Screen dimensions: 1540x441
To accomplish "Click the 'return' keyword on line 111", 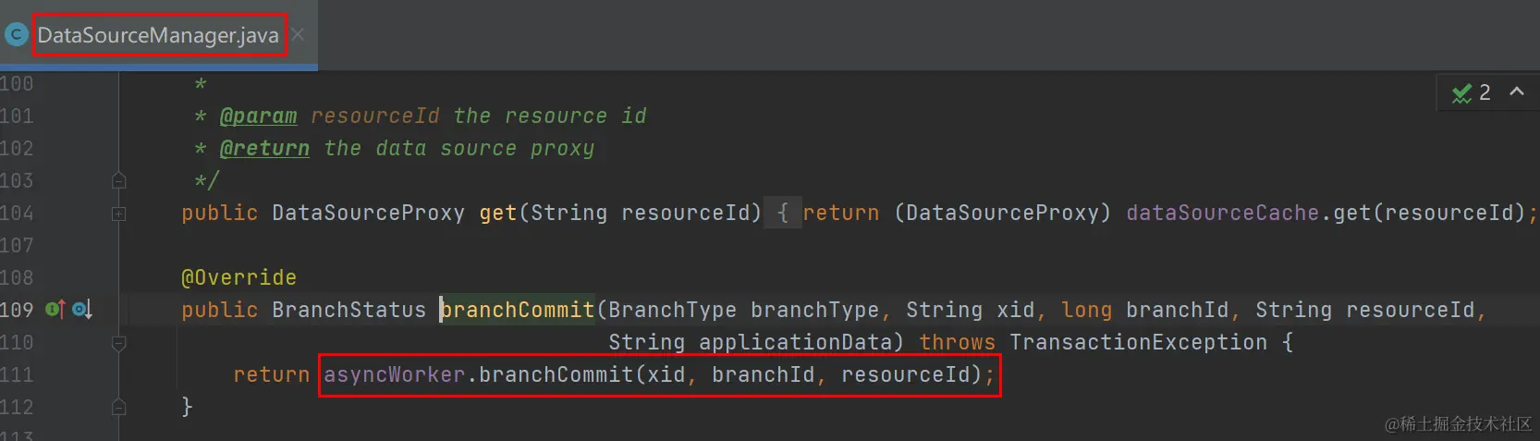I will [x=271, y=374].
